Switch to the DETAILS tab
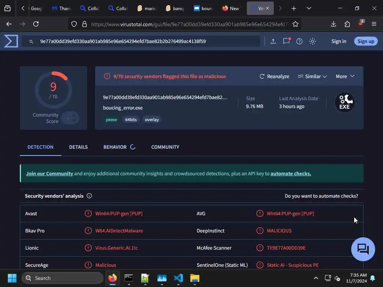The width and height of the screenshot is (383, 287). 79,147
